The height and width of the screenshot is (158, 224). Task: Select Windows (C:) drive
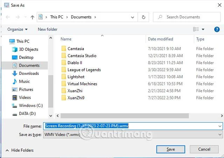coord(27,106)
